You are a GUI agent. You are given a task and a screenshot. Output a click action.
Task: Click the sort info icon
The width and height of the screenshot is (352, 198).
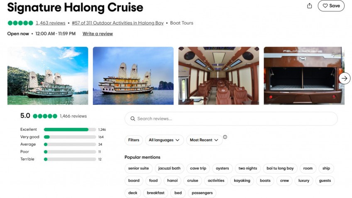pos(225,137)
